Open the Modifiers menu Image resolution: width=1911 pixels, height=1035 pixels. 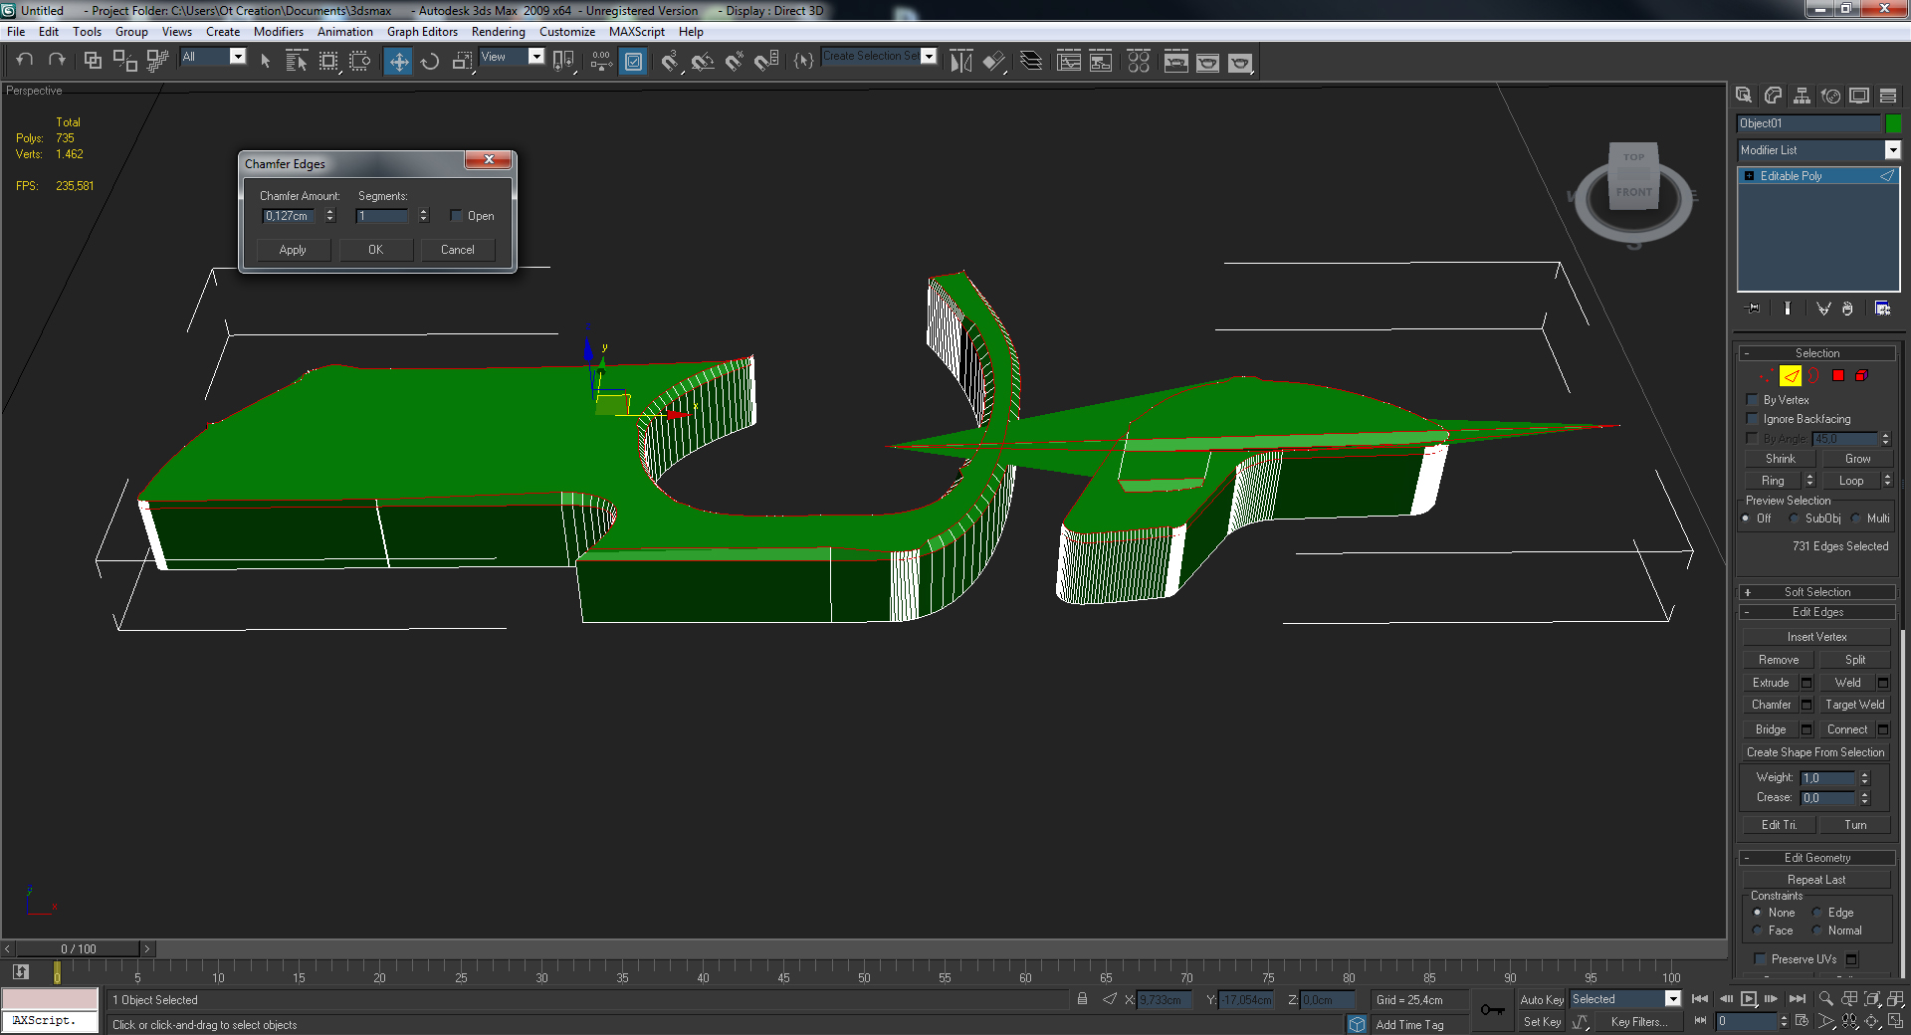pos(278,32)
